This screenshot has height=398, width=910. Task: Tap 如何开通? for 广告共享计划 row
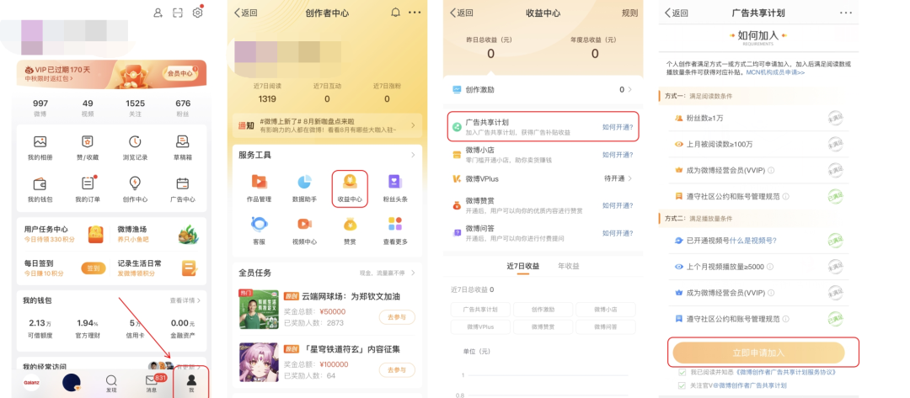(618, 127)
